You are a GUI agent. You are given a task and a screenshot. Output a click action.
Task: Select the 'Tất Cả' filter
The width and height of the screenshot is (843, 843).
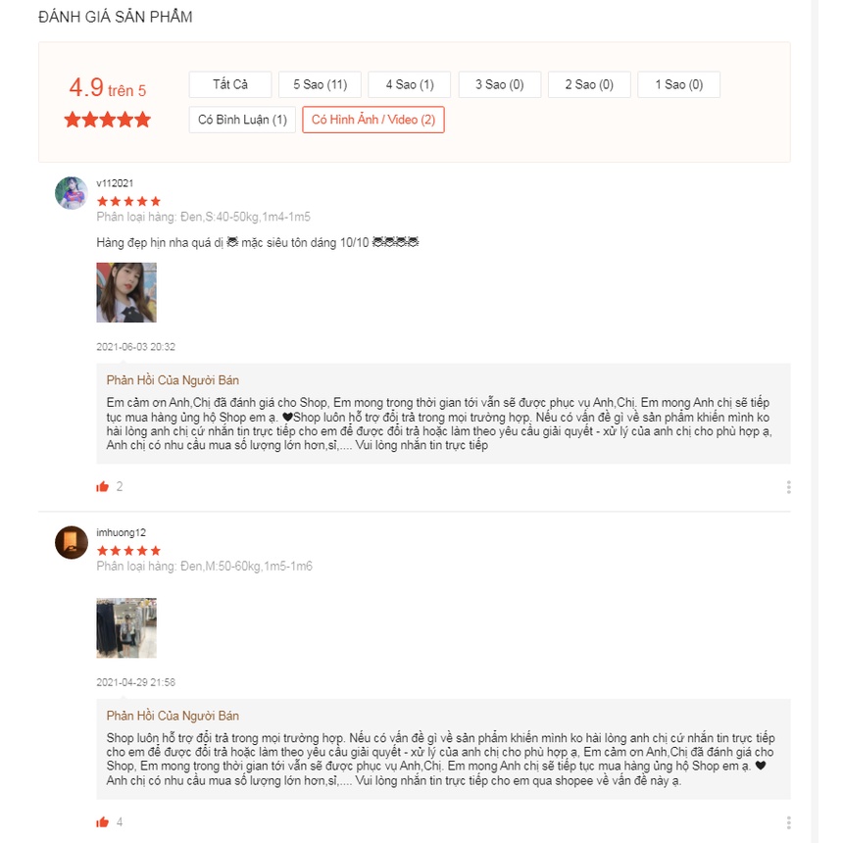coord(230,84)
